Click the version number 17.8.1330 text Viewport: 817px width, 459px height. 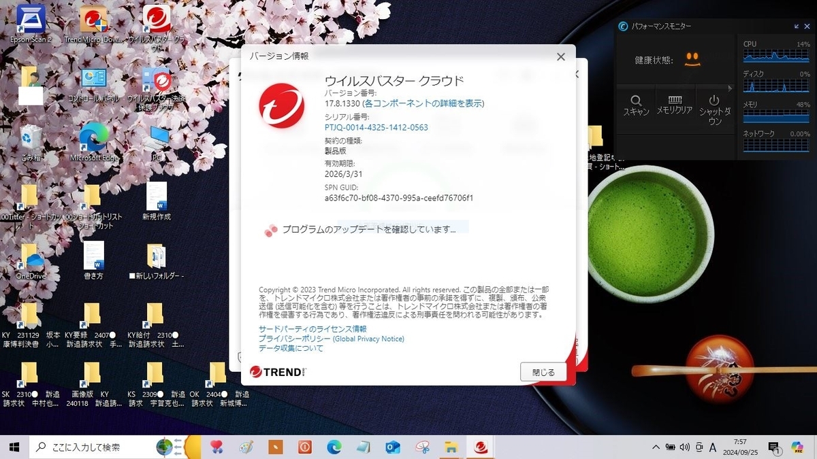(x=342, y=103)
